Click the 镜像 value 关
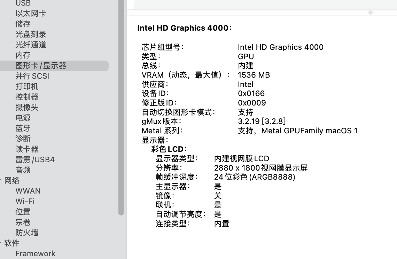Viewport: 397px width, 259px height. click(218, 196)
